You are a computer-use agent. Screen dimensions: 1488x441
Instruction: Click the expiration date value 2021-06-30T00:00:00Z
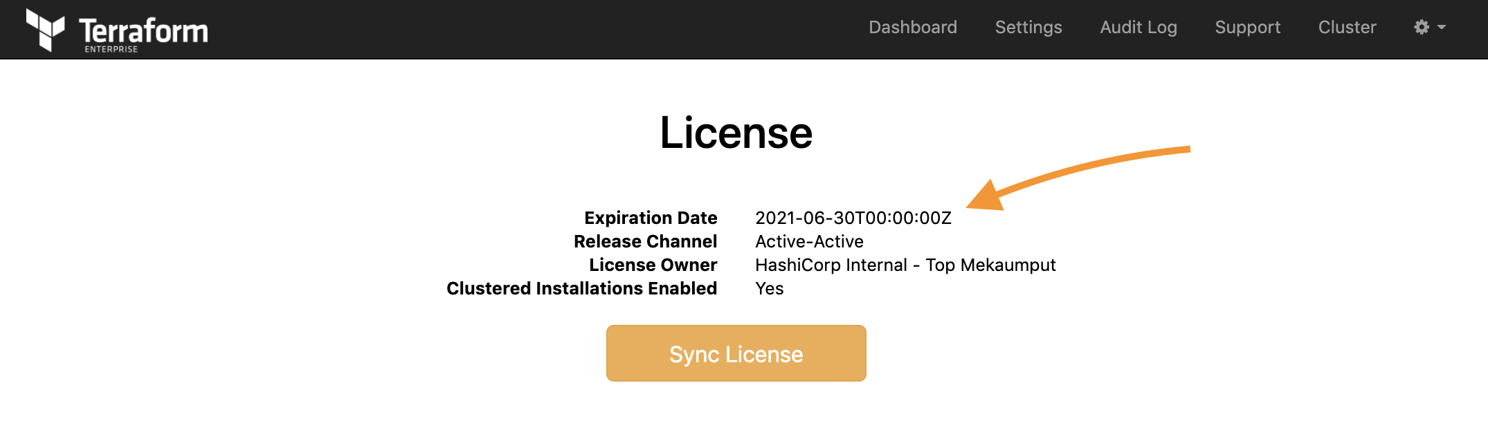[853, 218]
